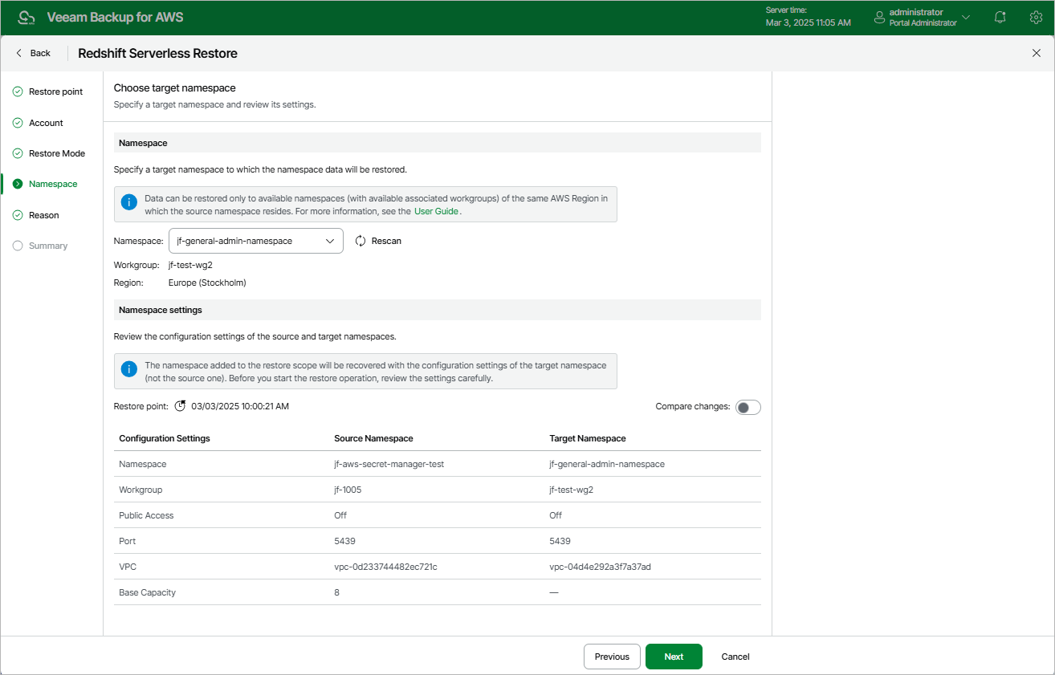The image size is (1055, 675).
Task: Click the info icon in settings notice
Action: click(128, 369)
